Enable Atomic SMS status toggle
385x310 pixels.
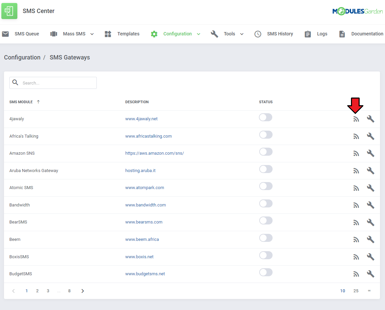[x=266, y=186]
